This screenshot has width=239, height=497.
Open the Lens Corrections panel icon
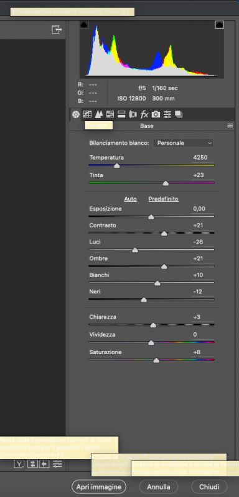[133, 114]
